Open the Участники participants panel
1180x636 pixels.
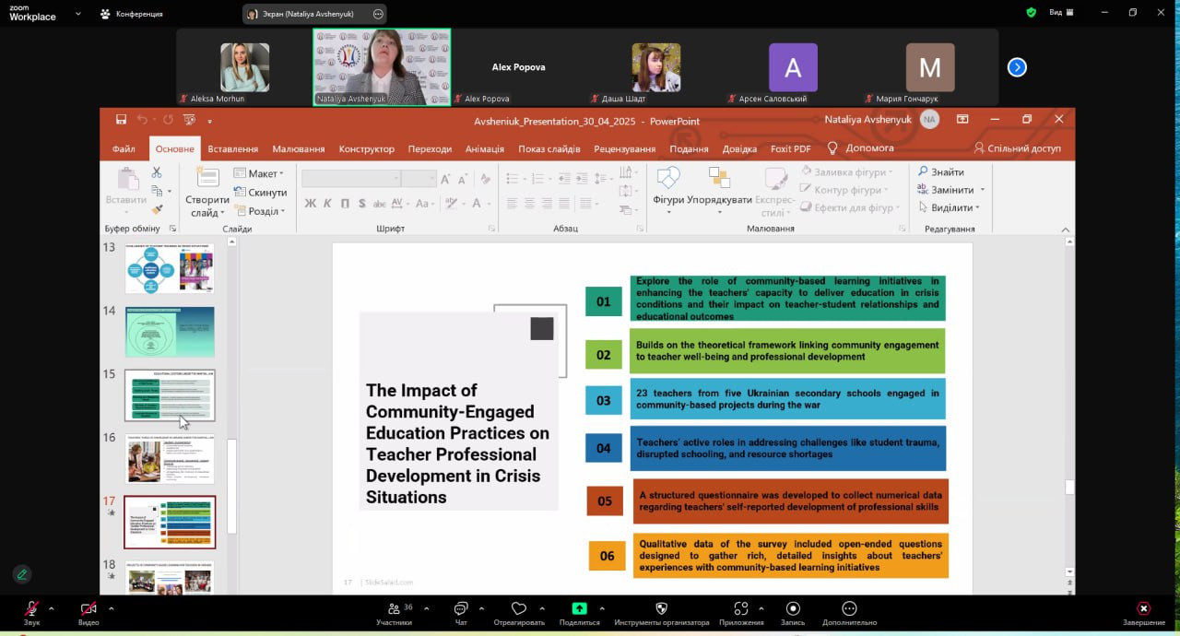(394, 609)
